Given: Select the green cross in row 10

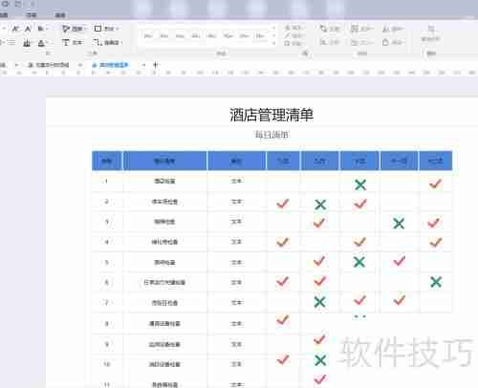Looking at the screenshot, I should [320, 360].
